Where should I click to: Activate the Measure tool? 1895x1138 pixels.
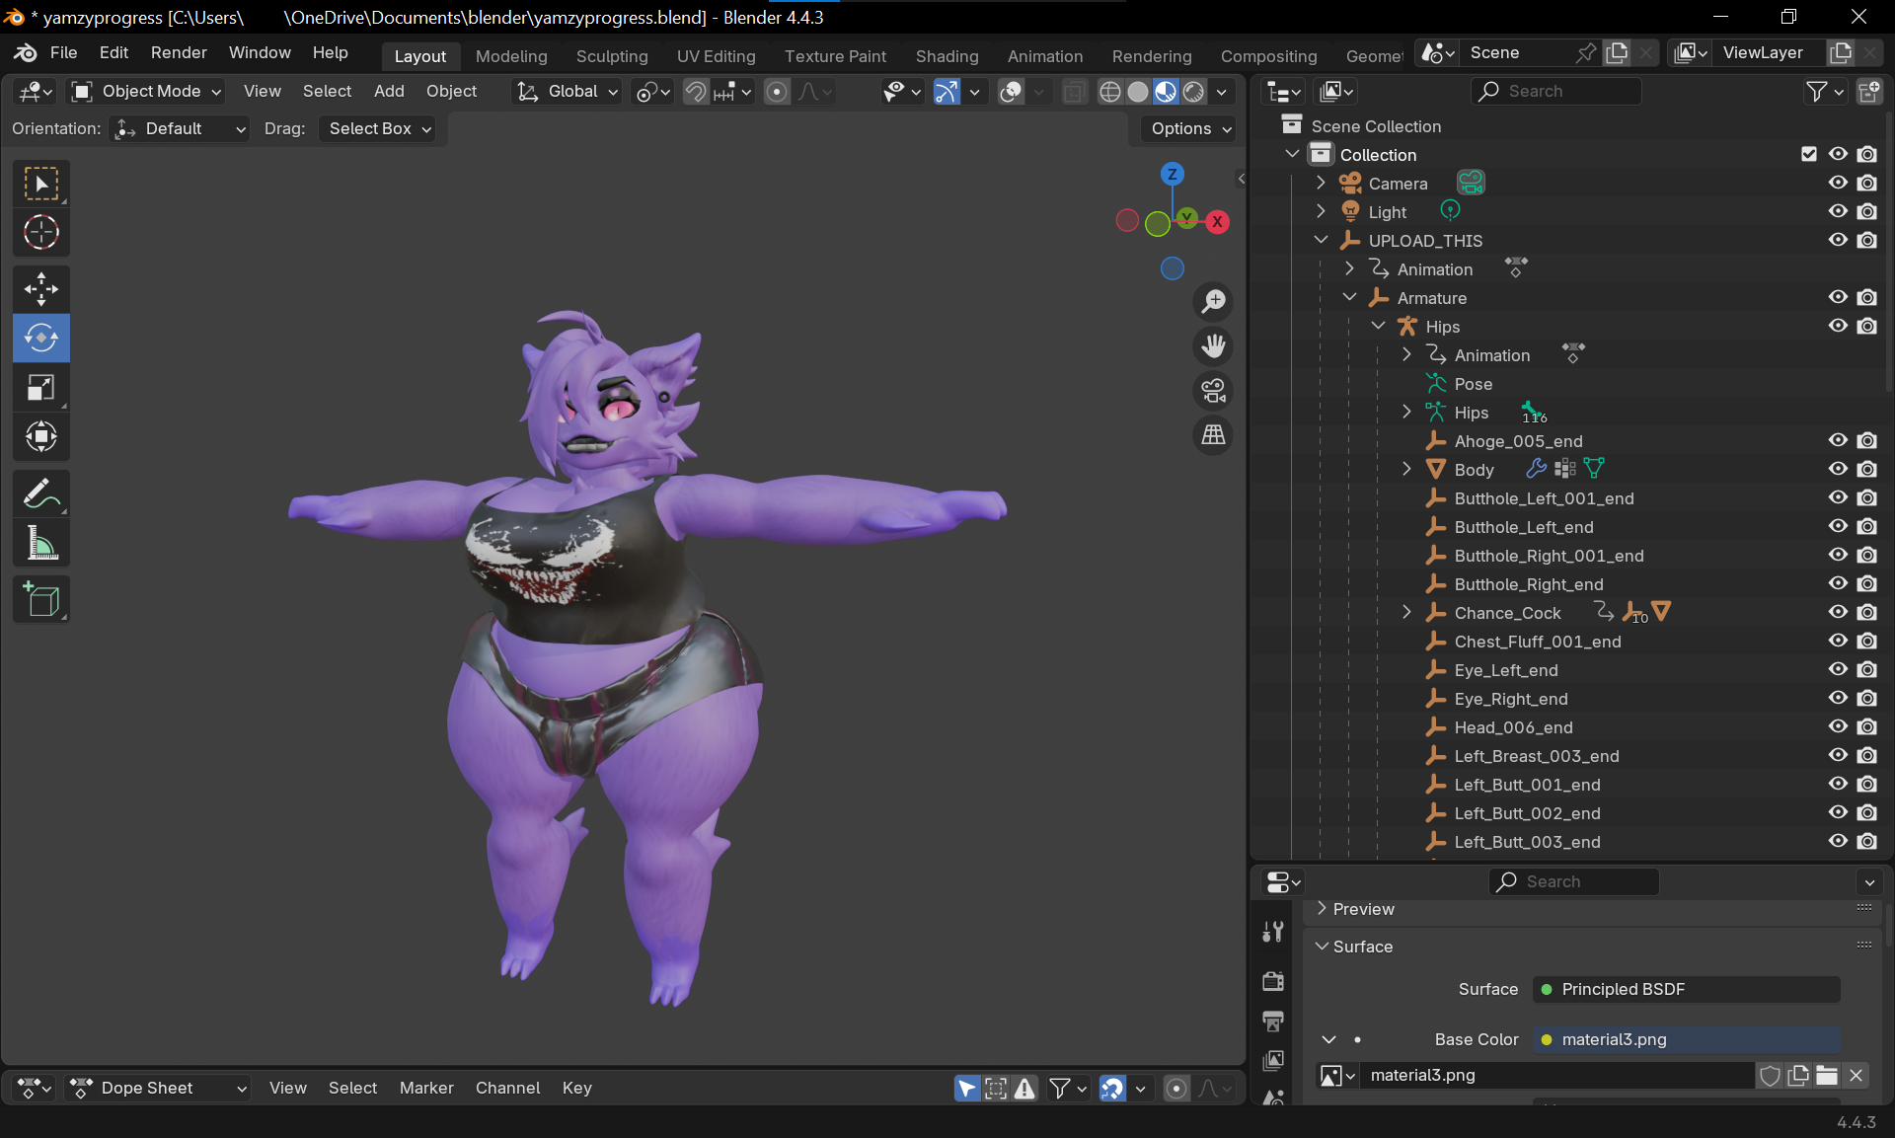(41, 543)
